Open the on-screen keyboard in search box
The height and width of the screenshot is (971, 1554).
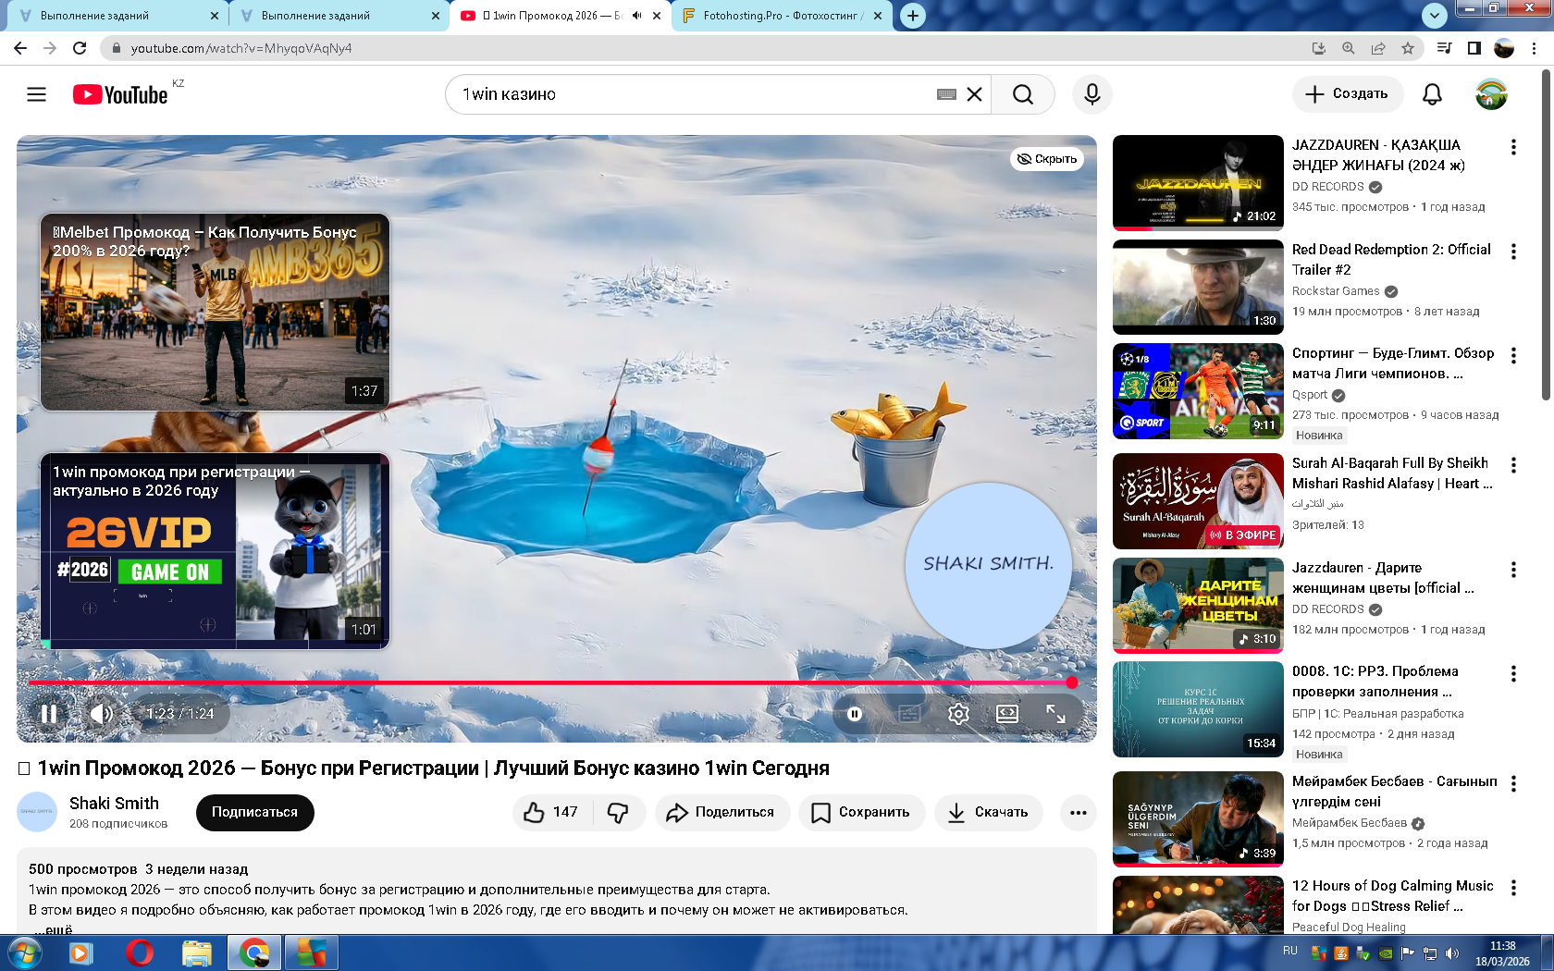(946, 94)
